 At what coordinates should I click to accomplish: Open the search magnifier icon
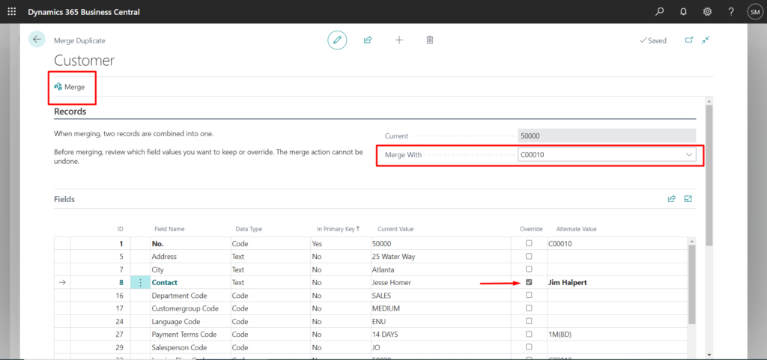point(659,12)
